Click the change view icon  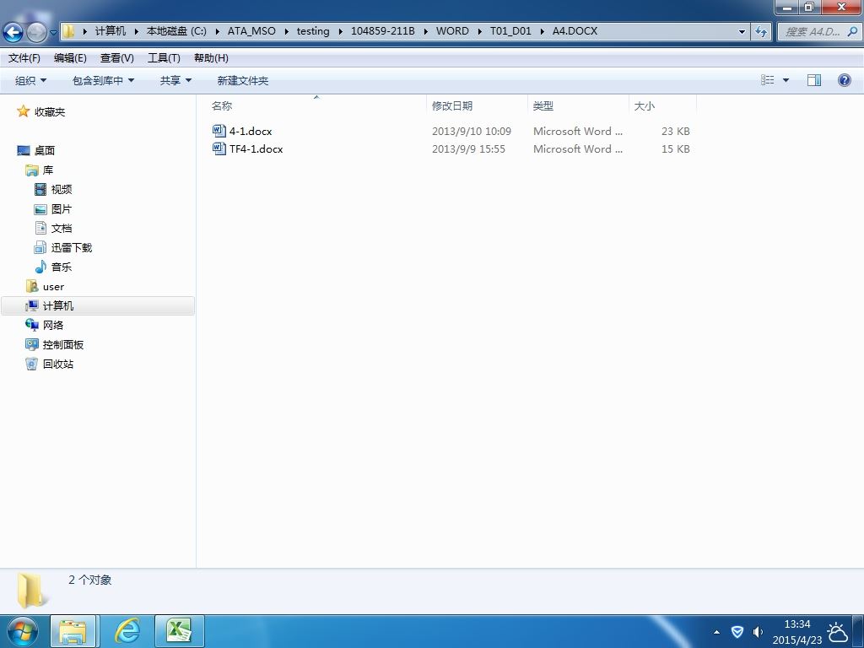pyautogui.click(x=768, y=80)
